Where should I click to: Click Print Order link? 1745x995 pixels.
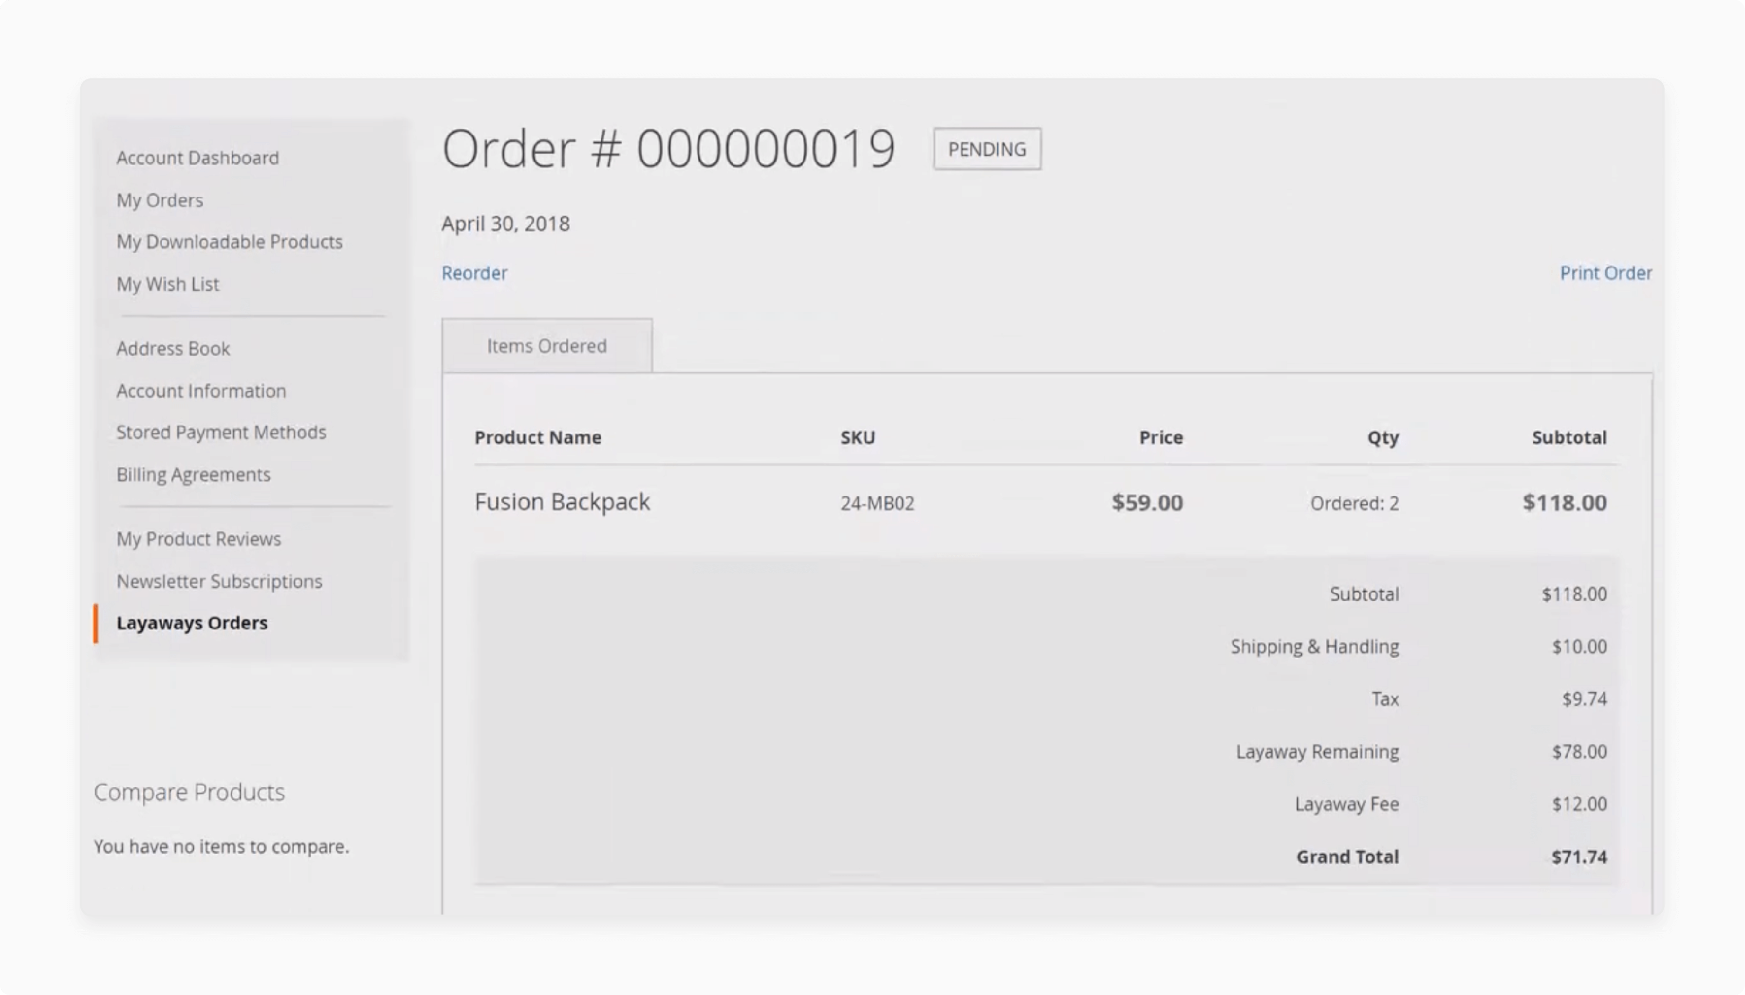pyautogui.click(x=1606, y=273)
